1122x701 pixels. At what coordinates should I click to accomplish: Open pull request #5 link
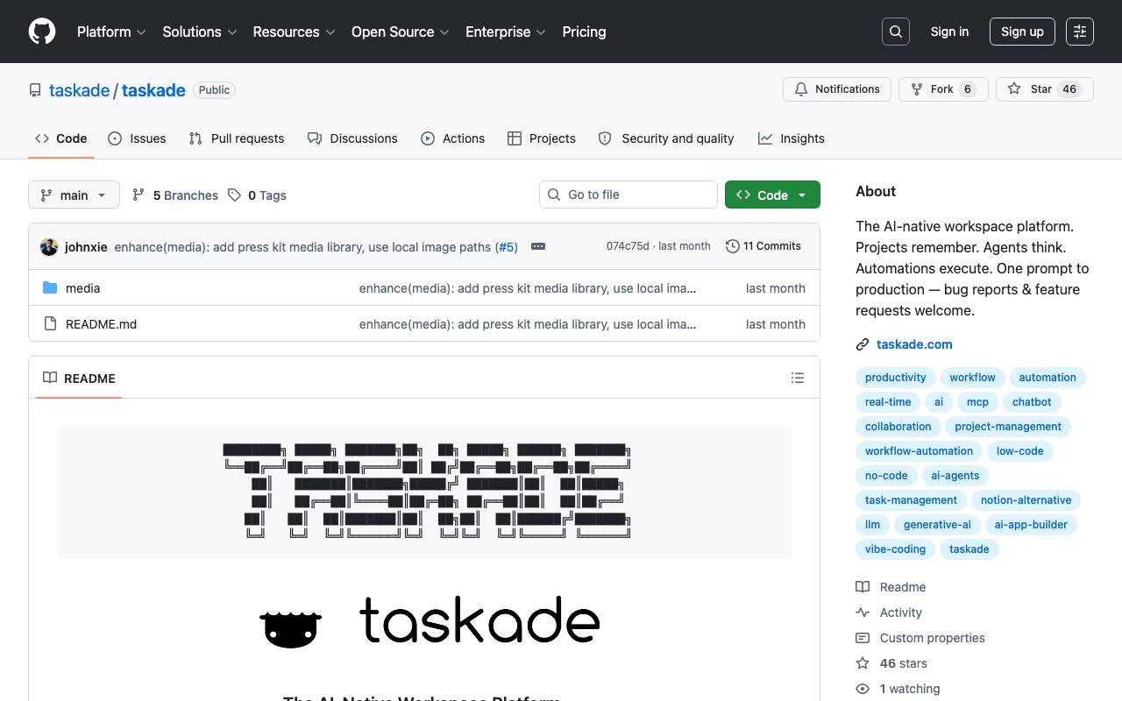[507, 247]
